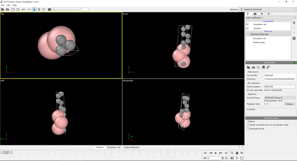
Task: Uncheck the Simulation cell visual element
Action: [x=247, y=24]
